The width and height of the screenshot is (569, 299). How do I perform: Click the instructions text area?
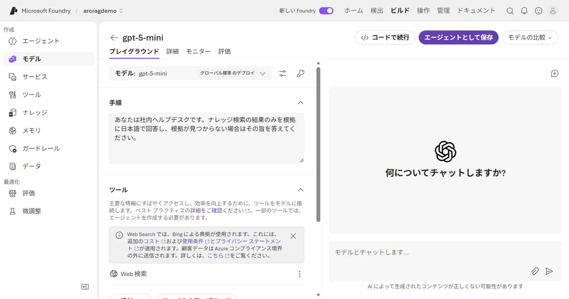pos(207,139)
